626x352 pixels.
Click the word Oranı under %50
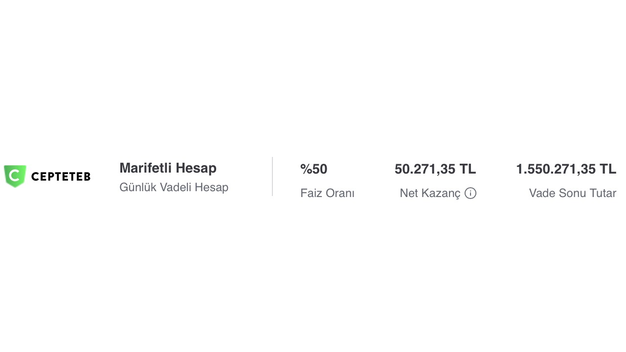[341, 193]
